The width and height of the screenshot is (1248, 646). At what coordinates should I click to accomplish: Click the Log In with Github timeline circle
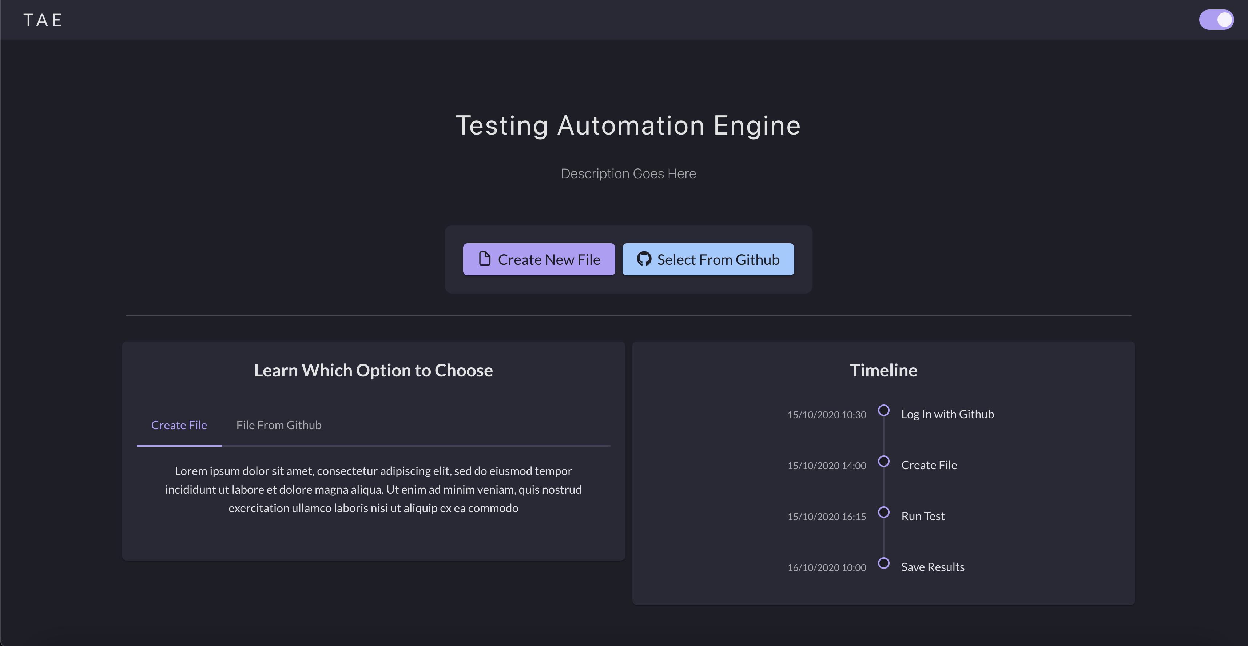(x=883, y=410)
